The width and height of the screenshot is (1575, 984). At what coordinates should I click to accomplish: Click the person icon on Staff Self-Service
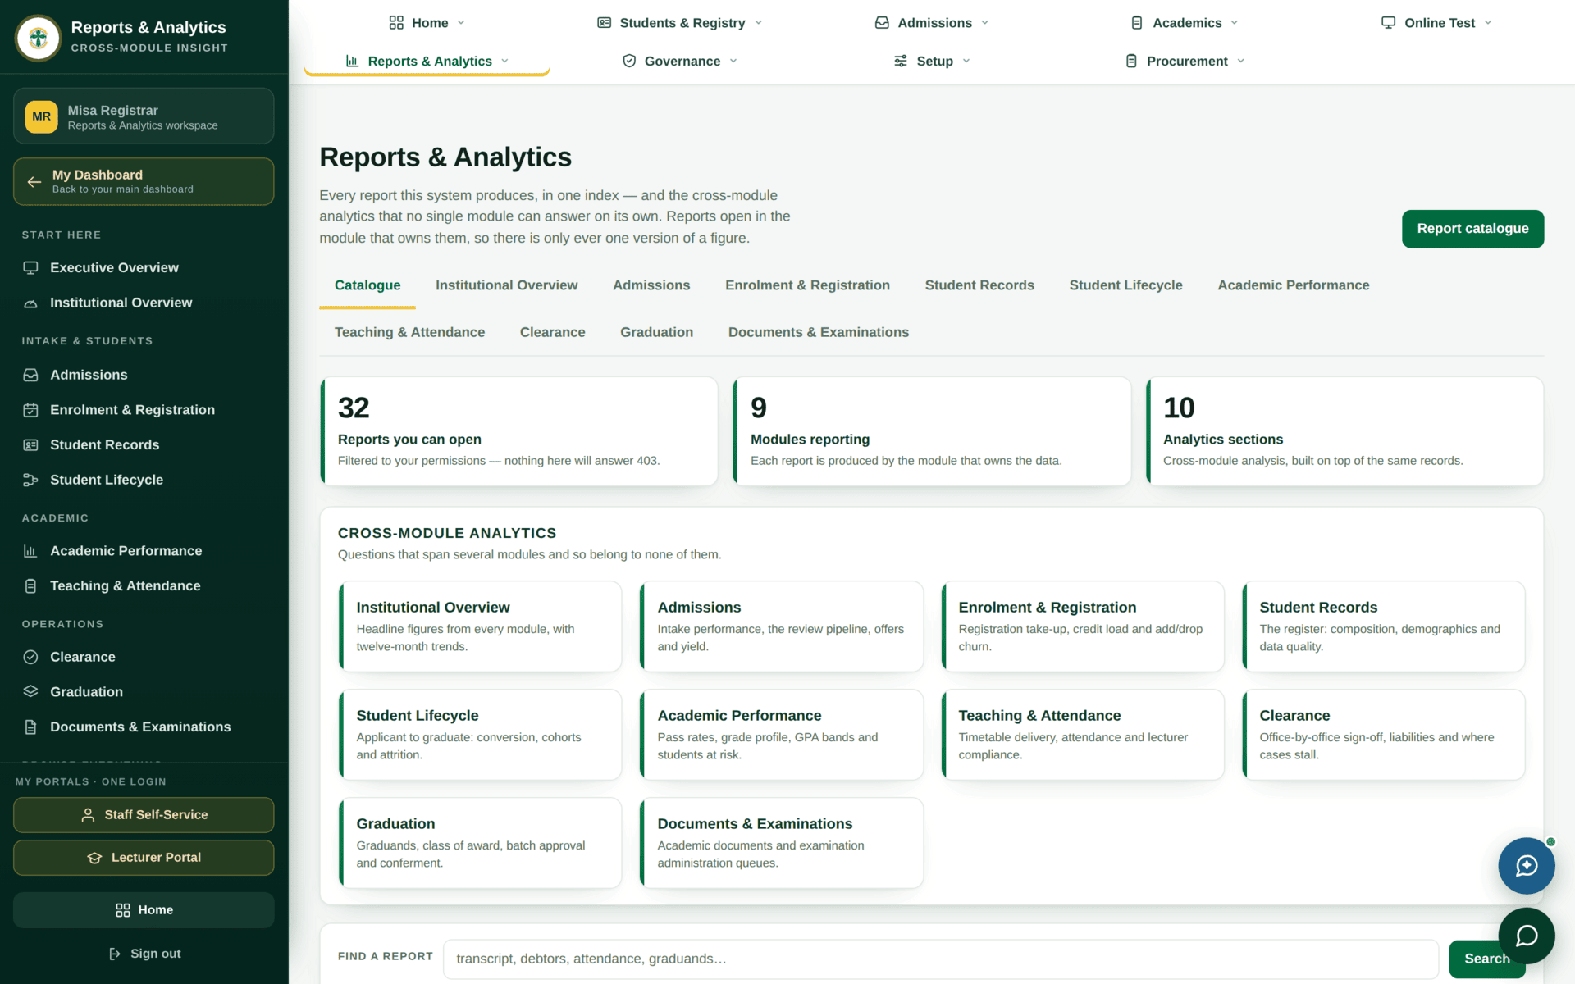point(88,815)
